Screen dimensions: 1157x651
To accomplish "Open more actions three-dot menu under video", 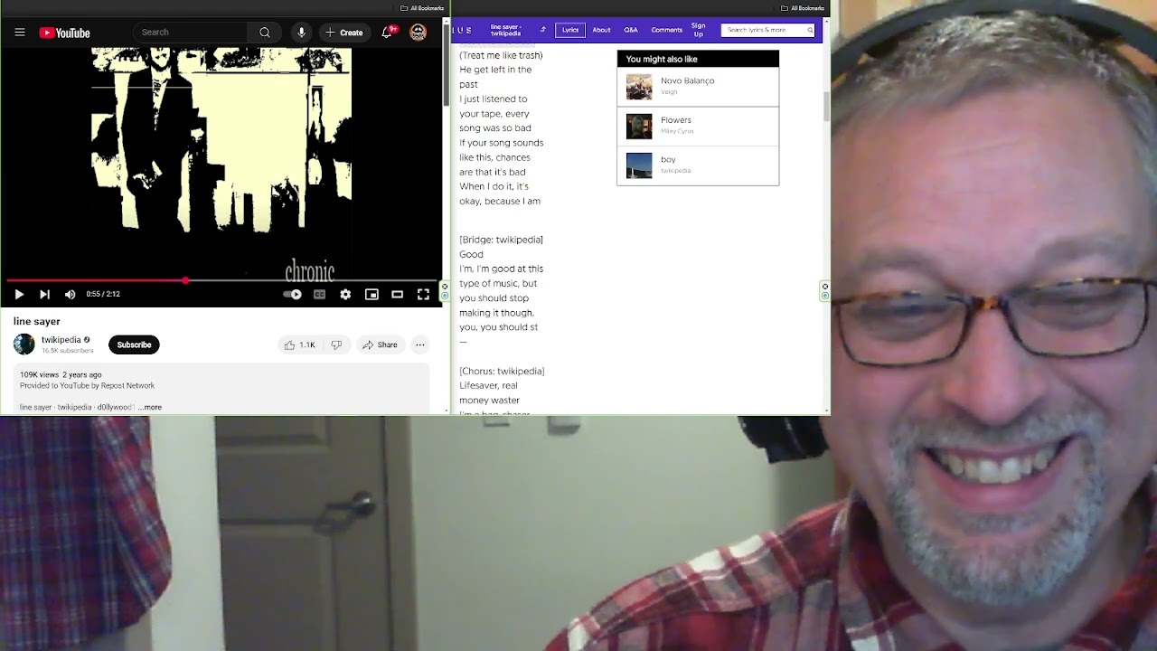I will pos(419,344).
